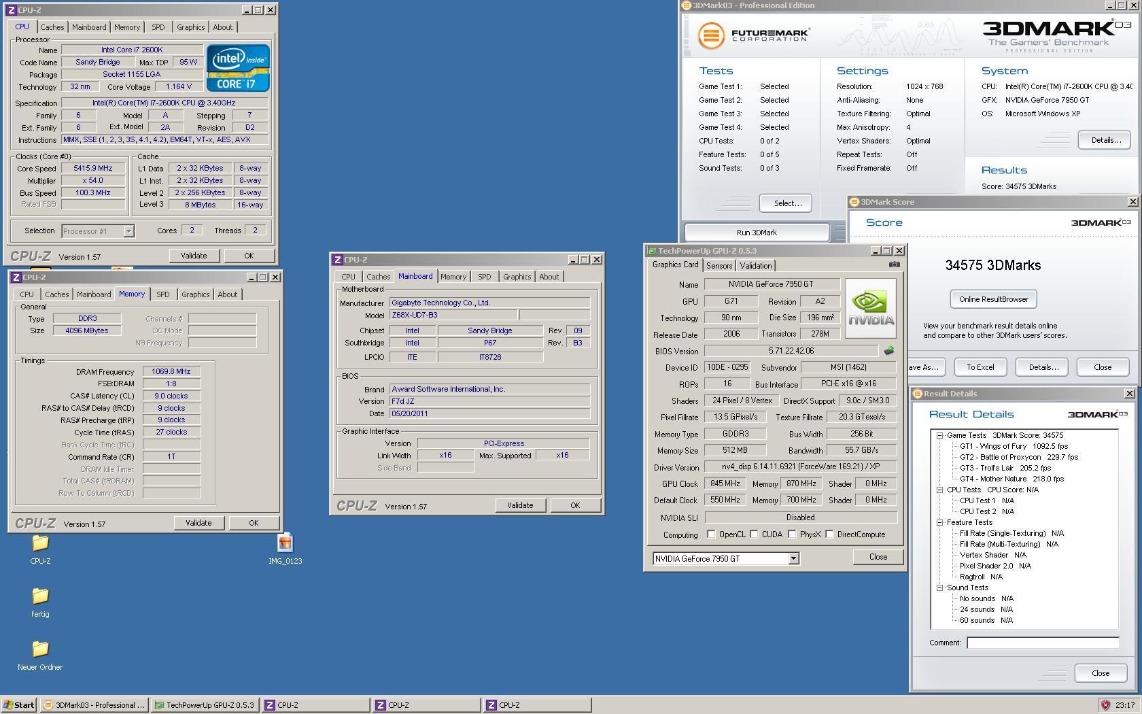Click the Memory CPU-Z window title icon
1142x714 pixels.
(x=16, y=277)
